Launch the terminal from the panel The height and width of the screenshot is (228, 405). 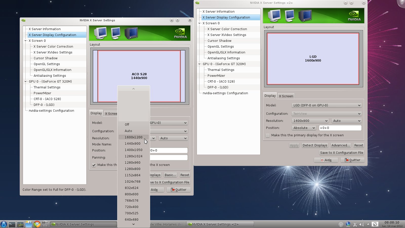12,224
